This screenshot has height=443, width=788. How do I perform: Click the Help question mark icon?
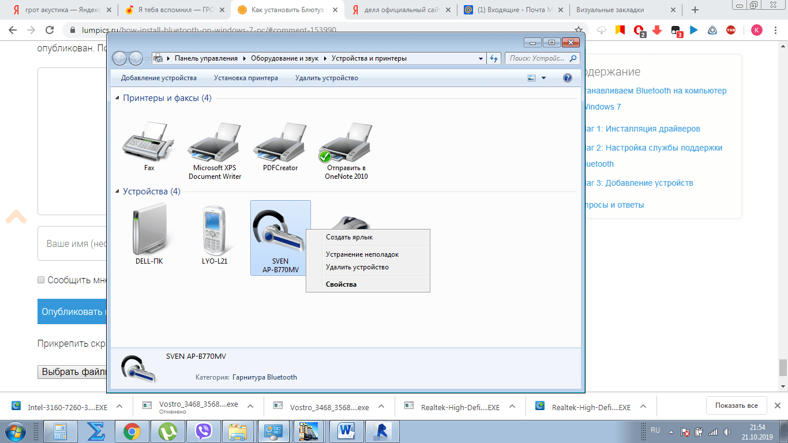pos(567,78)
